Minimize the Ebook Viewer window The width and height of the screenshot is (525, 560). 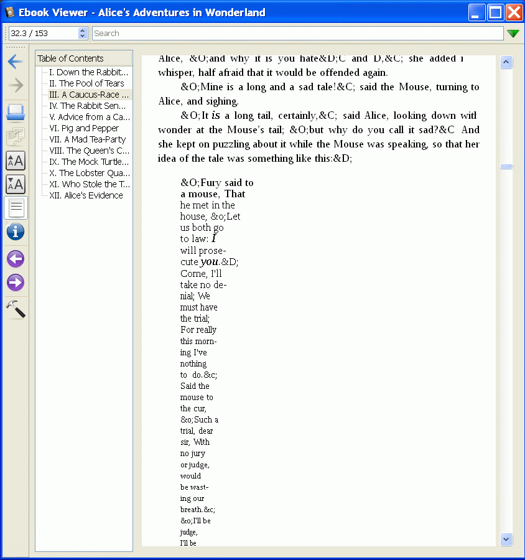coord(476,12)
